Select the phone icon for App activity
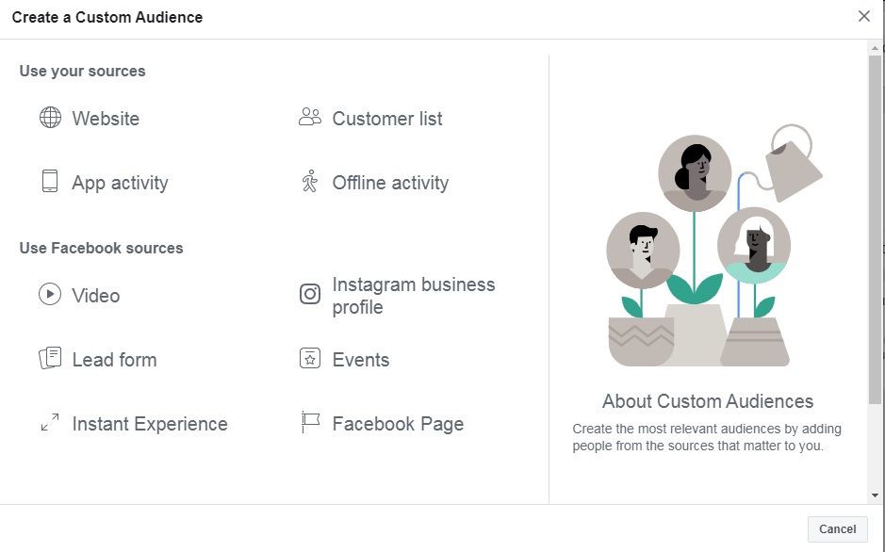This screenshot has height=552, width=885. pos(50,182)
